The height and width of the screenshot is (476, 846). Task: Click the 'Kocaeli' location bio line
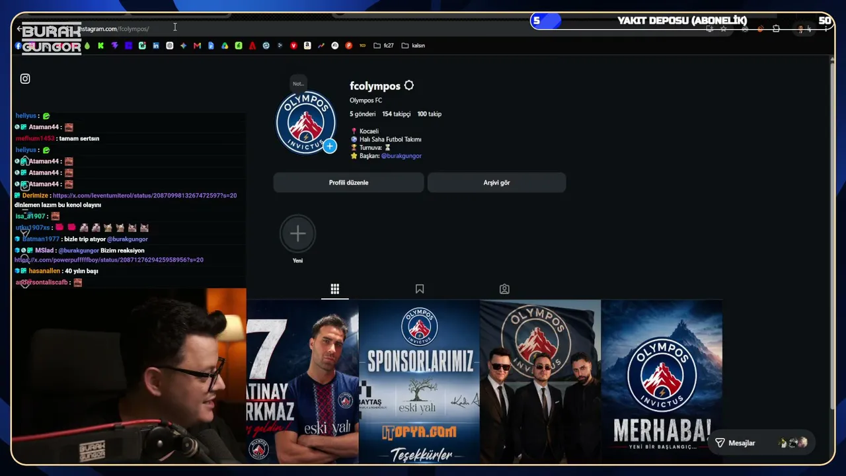[x=369, y=131]
